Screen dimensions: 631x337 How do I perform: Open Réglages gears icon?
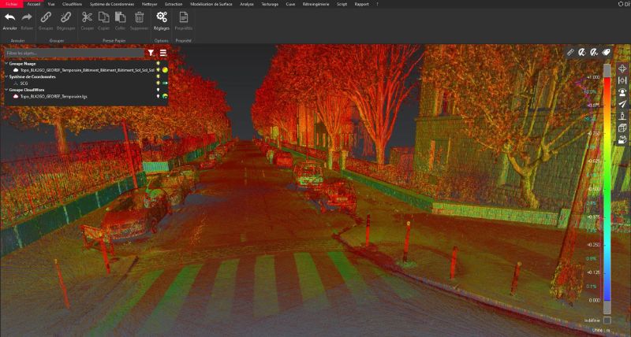coord(162,17)
